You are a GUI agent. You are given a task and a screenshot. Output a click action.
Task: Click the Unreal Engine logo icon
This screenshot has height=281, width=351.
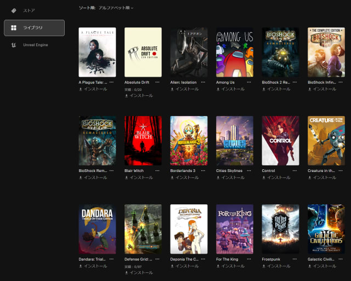coord(14,45)
